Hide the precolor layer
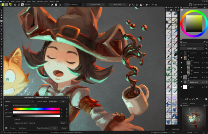Screen dimensions: 208x134 (x=181, y=72)
